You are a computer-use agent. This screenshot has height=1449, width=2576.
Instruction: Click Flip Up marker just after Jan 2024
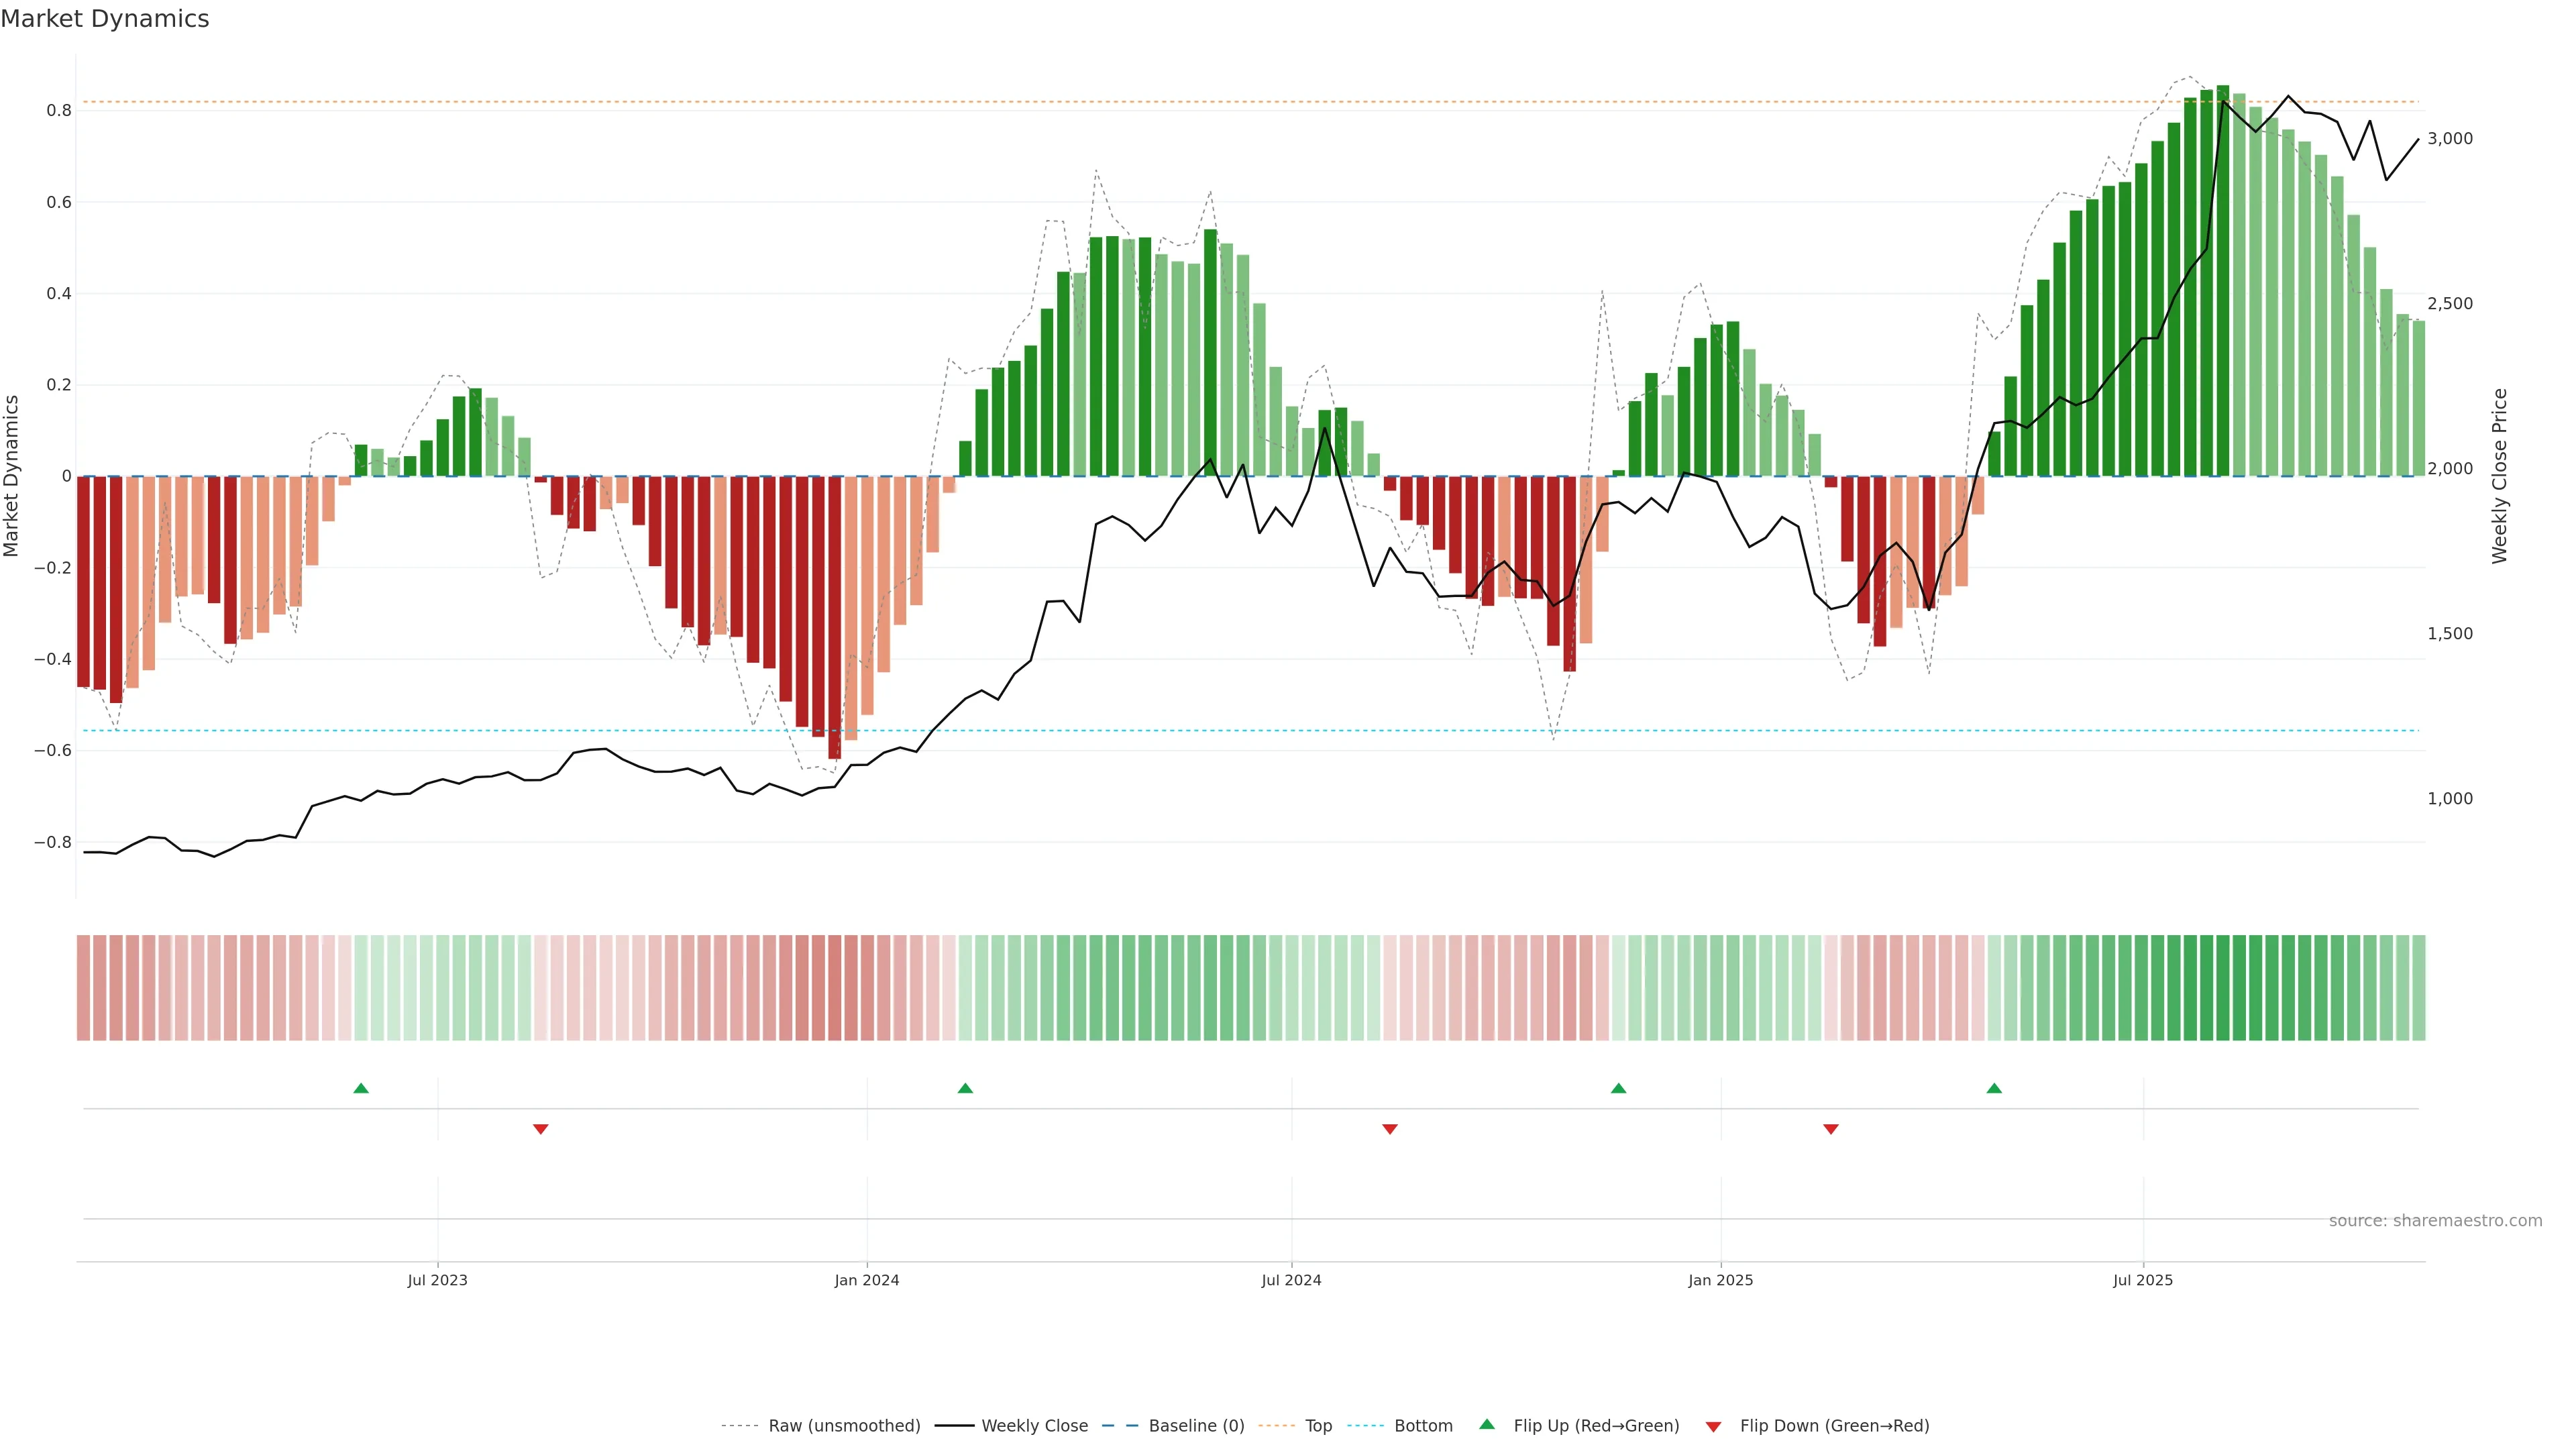click(965, 1088)
